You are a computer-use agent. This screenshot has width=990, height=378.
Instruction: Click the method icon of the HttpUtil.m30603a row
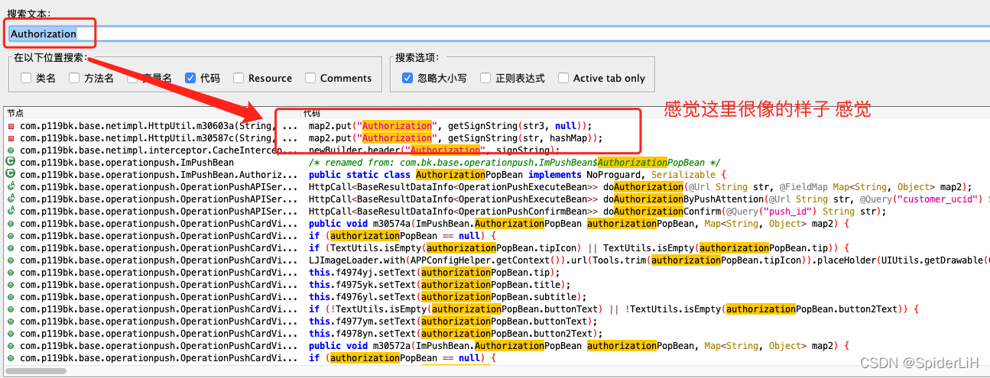pos(11,125)
